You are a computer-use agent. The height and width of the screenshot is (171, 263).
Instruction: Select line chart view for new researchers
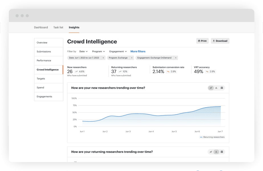[211, 88]
